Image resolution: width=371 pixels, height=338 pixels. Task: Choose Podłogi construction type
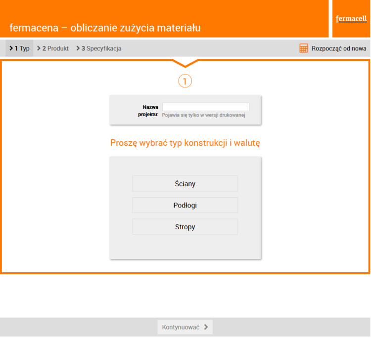point(185,206)
